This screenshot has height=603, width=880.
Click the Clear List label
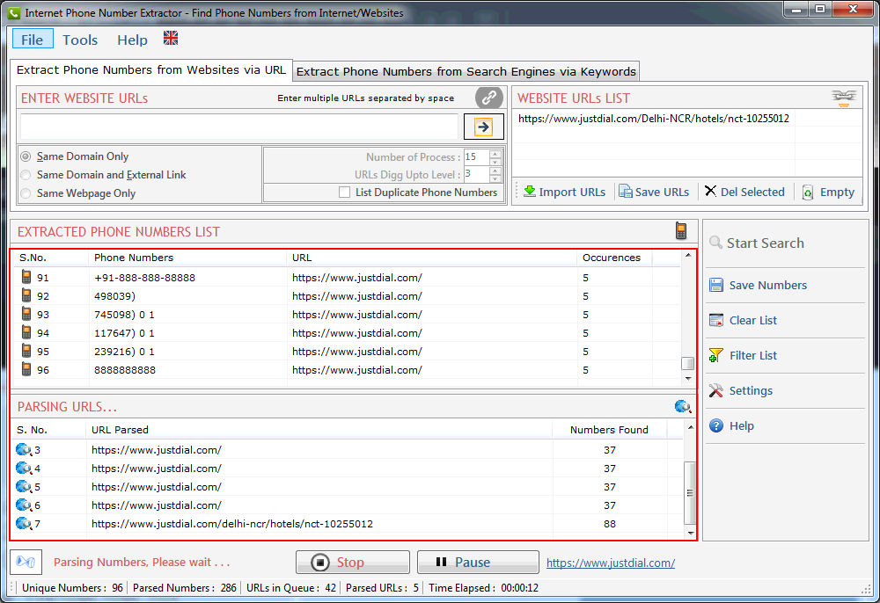[x=752, y=320]
